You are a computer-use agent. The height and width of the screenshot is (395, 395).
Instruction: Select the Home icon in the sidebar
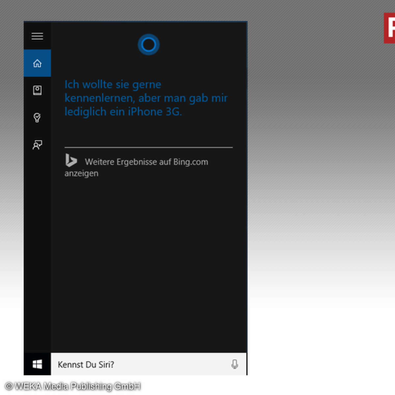[x=37, y=63]
